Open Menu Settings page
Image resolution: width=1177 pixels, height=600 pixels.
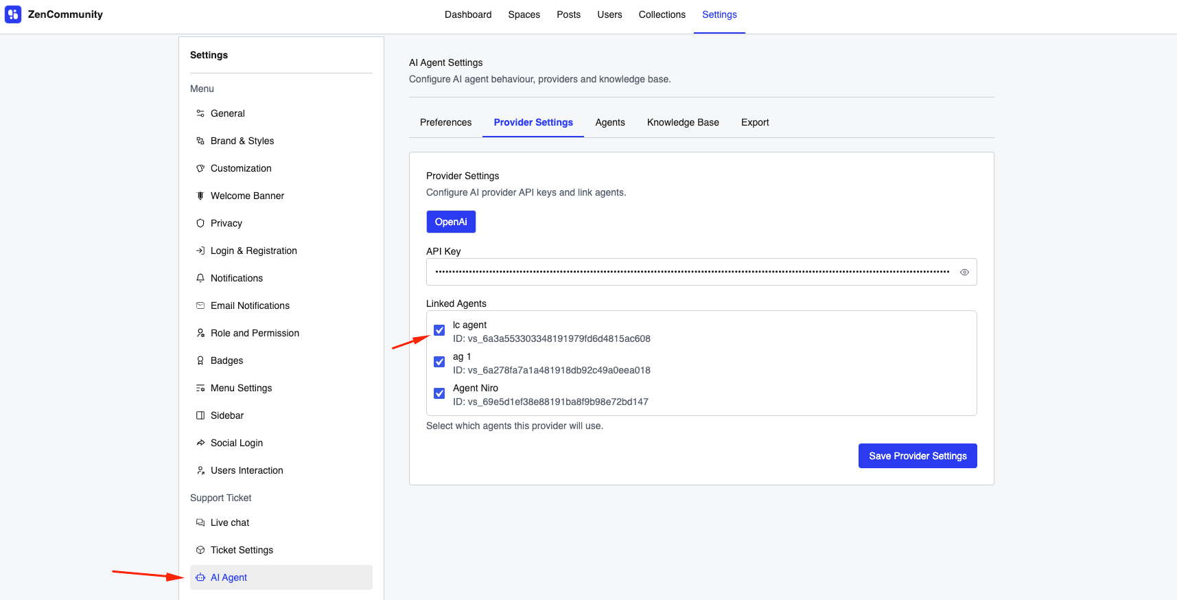pyautogui.click(x=281, y=388)
